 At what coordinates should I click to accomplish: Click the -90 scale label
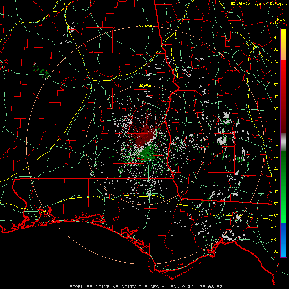[275, 251]
